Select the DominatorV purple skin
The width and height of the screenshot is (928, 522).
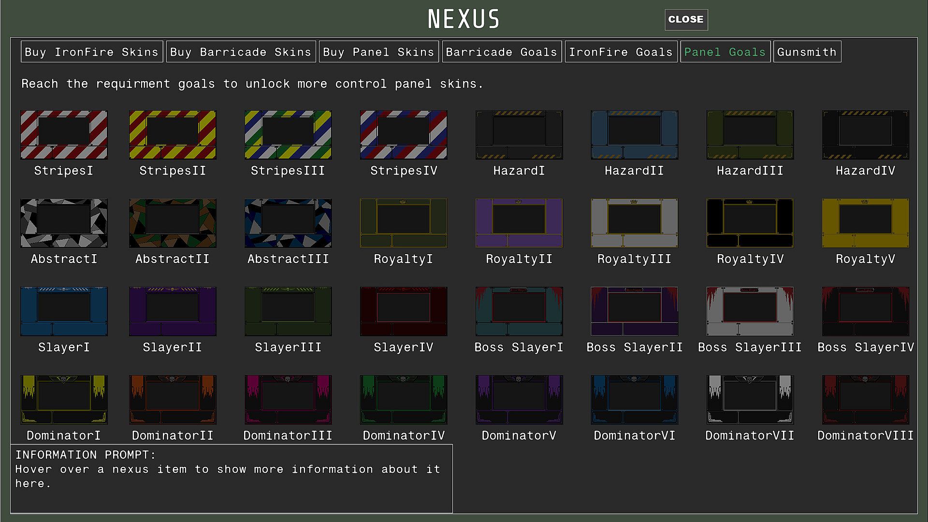[x=519, y=400]
